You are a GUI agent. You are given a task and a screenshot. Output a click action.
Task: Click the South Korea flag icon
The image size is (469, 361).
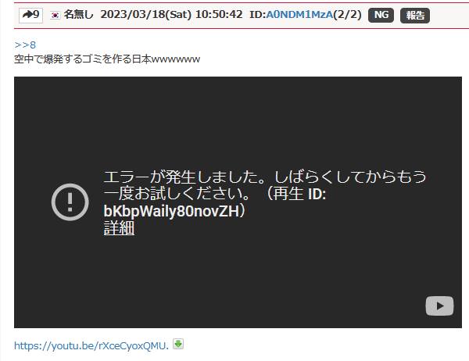[55, 15]
